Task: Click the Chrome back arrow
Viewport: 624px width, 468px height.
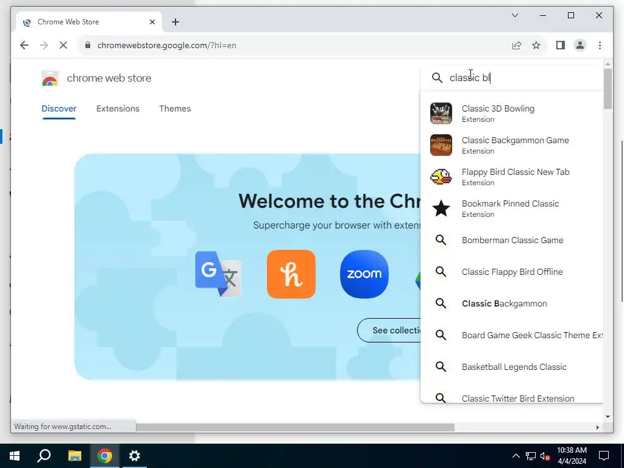Action: [x=24, y=45]
